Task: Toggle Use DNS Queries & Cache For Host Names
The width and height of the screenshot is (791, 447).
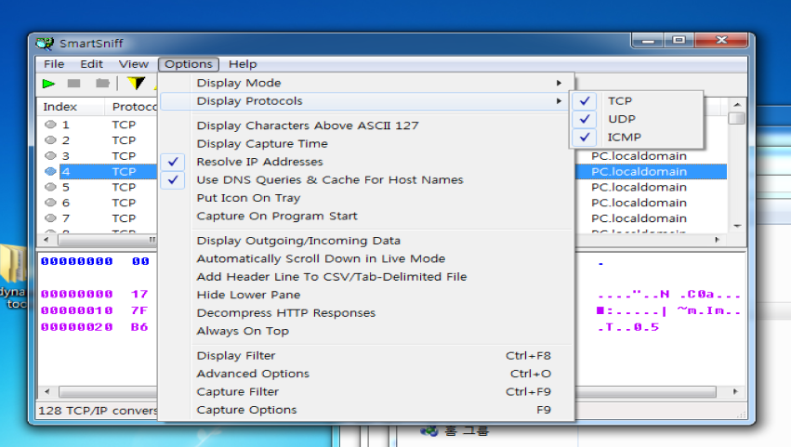Action: (x=367, y=179)
